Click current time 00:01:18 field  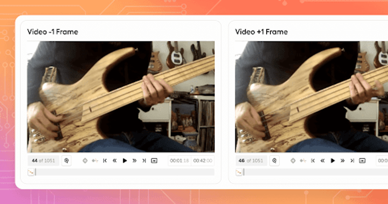coord(180,161)
